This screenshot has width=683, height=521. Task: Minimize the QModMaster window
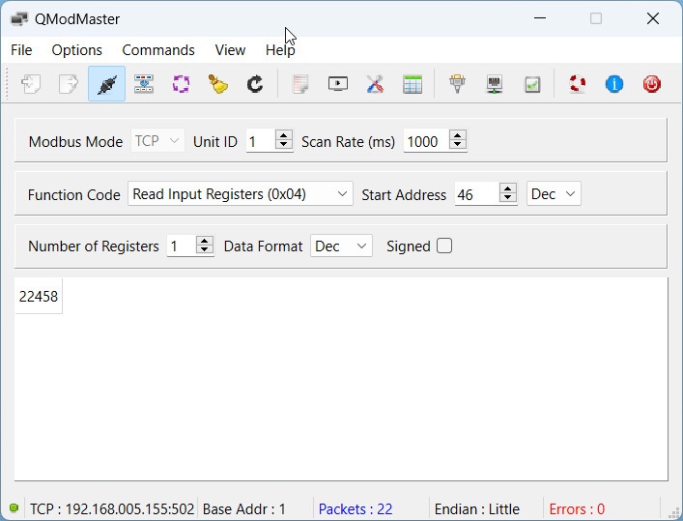coord(540,18)
